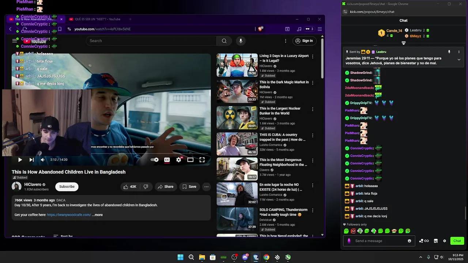Viewport: 468px width, 263px height.
Task: Open Discord from the taskbar
Action: [245, 257]
